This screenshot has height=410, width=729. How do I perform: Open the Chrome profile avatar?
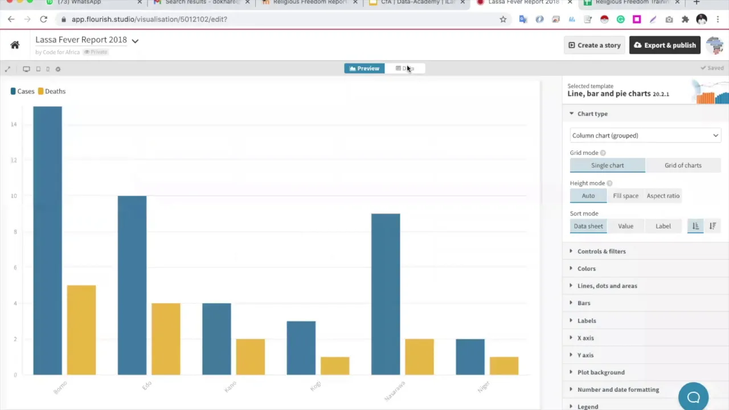(702, 19)
